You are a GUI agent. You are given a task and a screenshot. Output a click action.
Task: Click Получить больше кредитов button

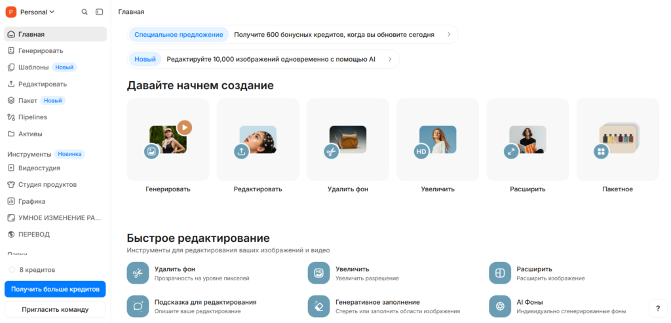[55, 289]
